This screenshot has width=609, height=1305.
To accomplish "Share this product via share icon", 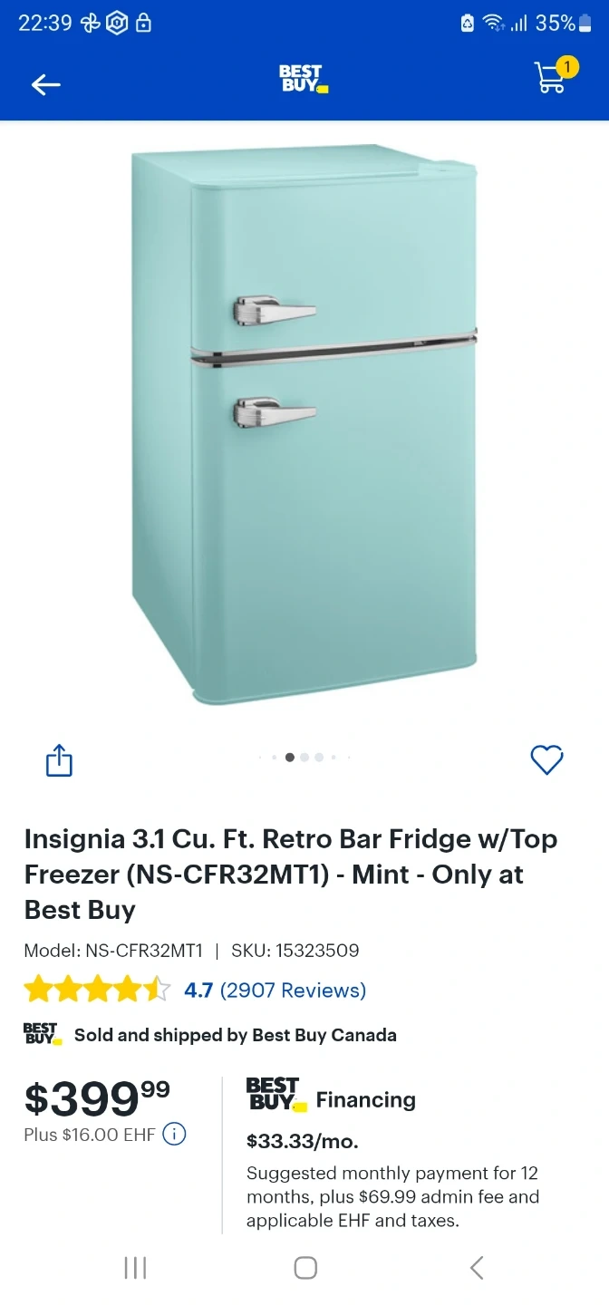I will (59, 759).
